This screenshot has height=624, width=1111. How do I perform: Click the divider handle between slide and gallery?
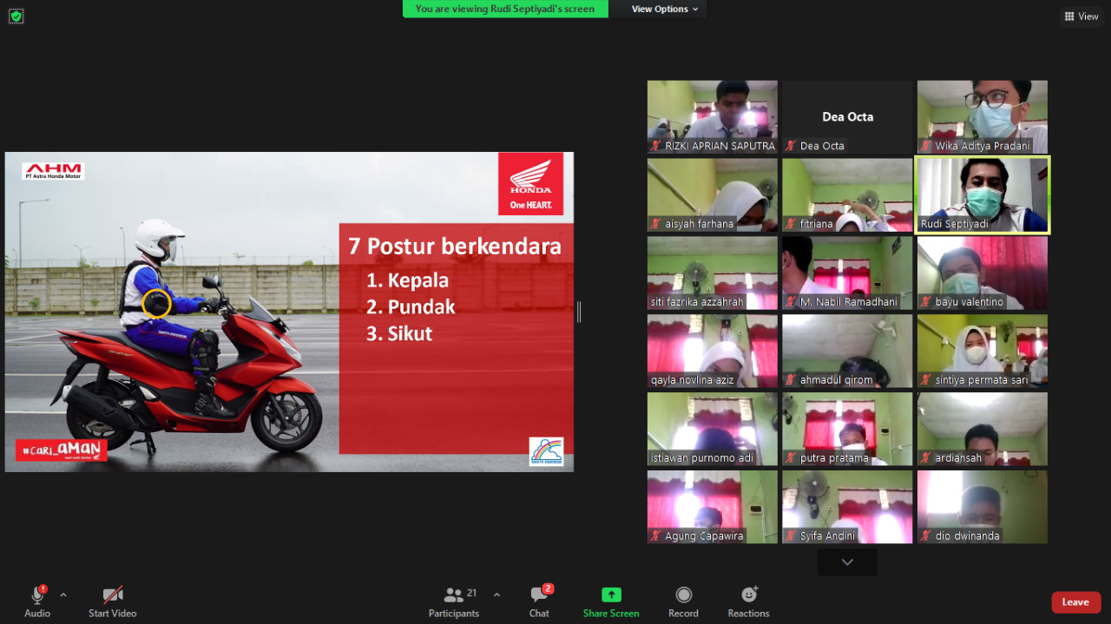579,312
